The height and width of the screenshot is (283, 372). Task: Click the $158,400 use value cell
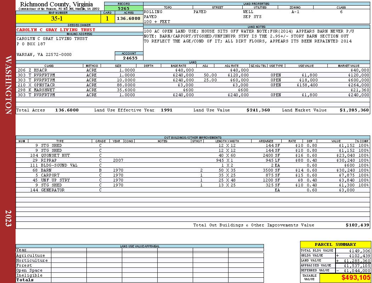pos(307,85)
